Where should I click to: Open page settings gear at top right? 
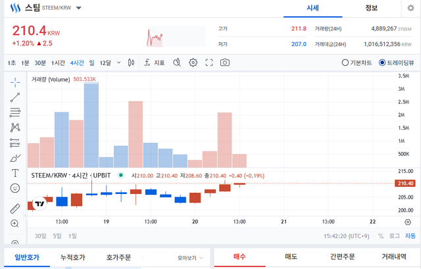410,8
